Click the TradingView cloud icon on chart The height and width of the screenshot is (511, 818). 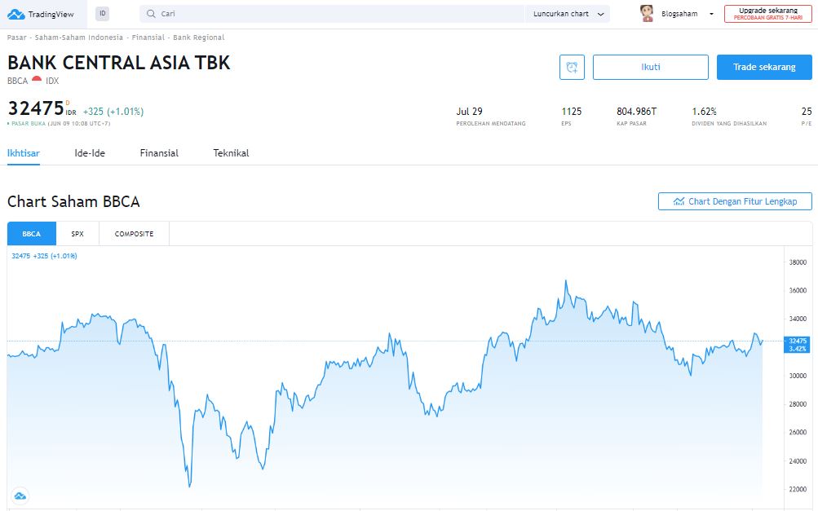[x=20, y=496]
